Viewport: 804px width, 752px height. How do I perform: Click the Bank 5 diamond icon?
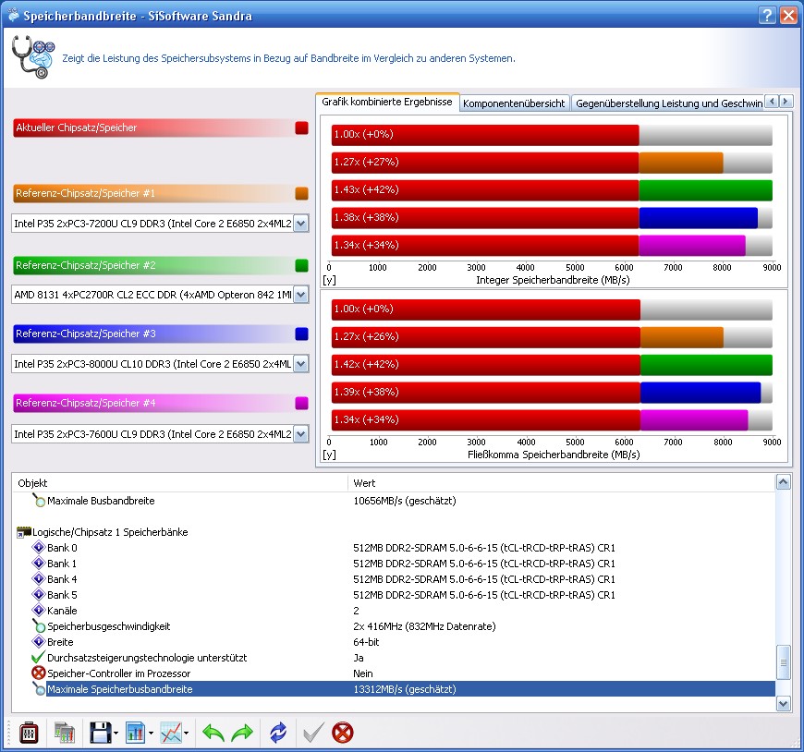39,594
